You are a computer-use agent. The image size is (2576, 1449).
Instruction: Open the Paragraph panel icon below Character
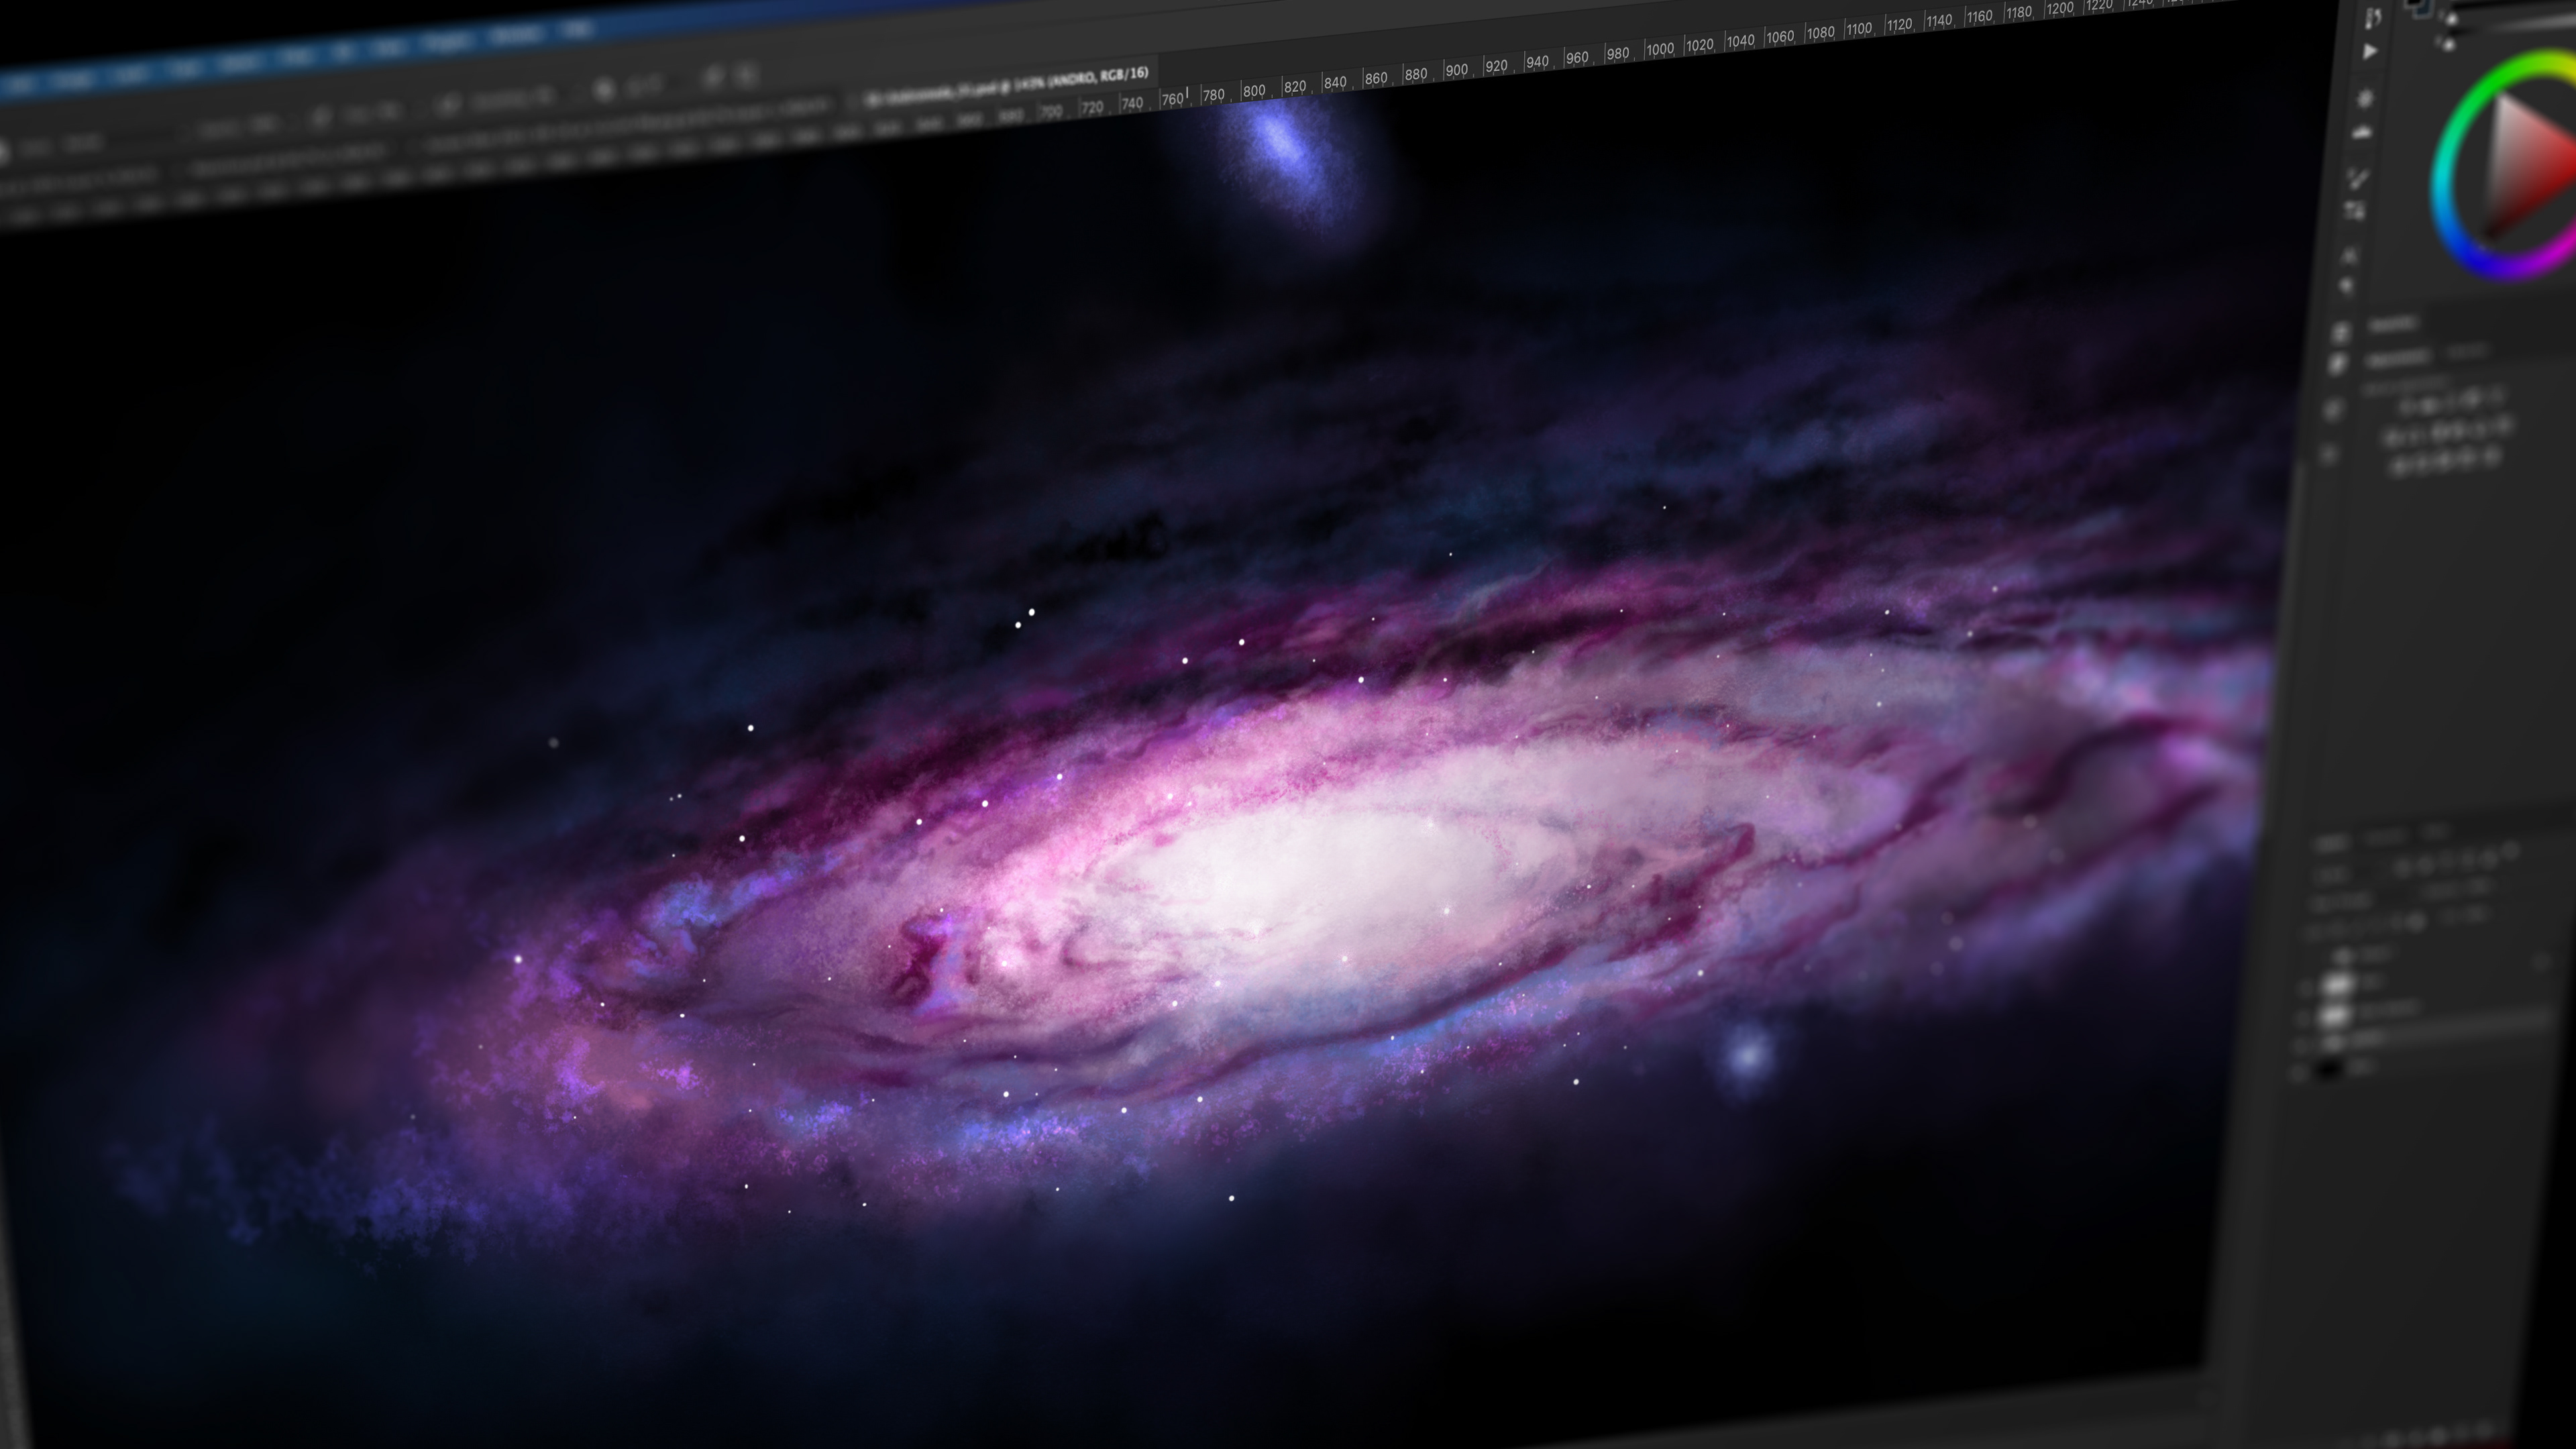point(2346,286)
